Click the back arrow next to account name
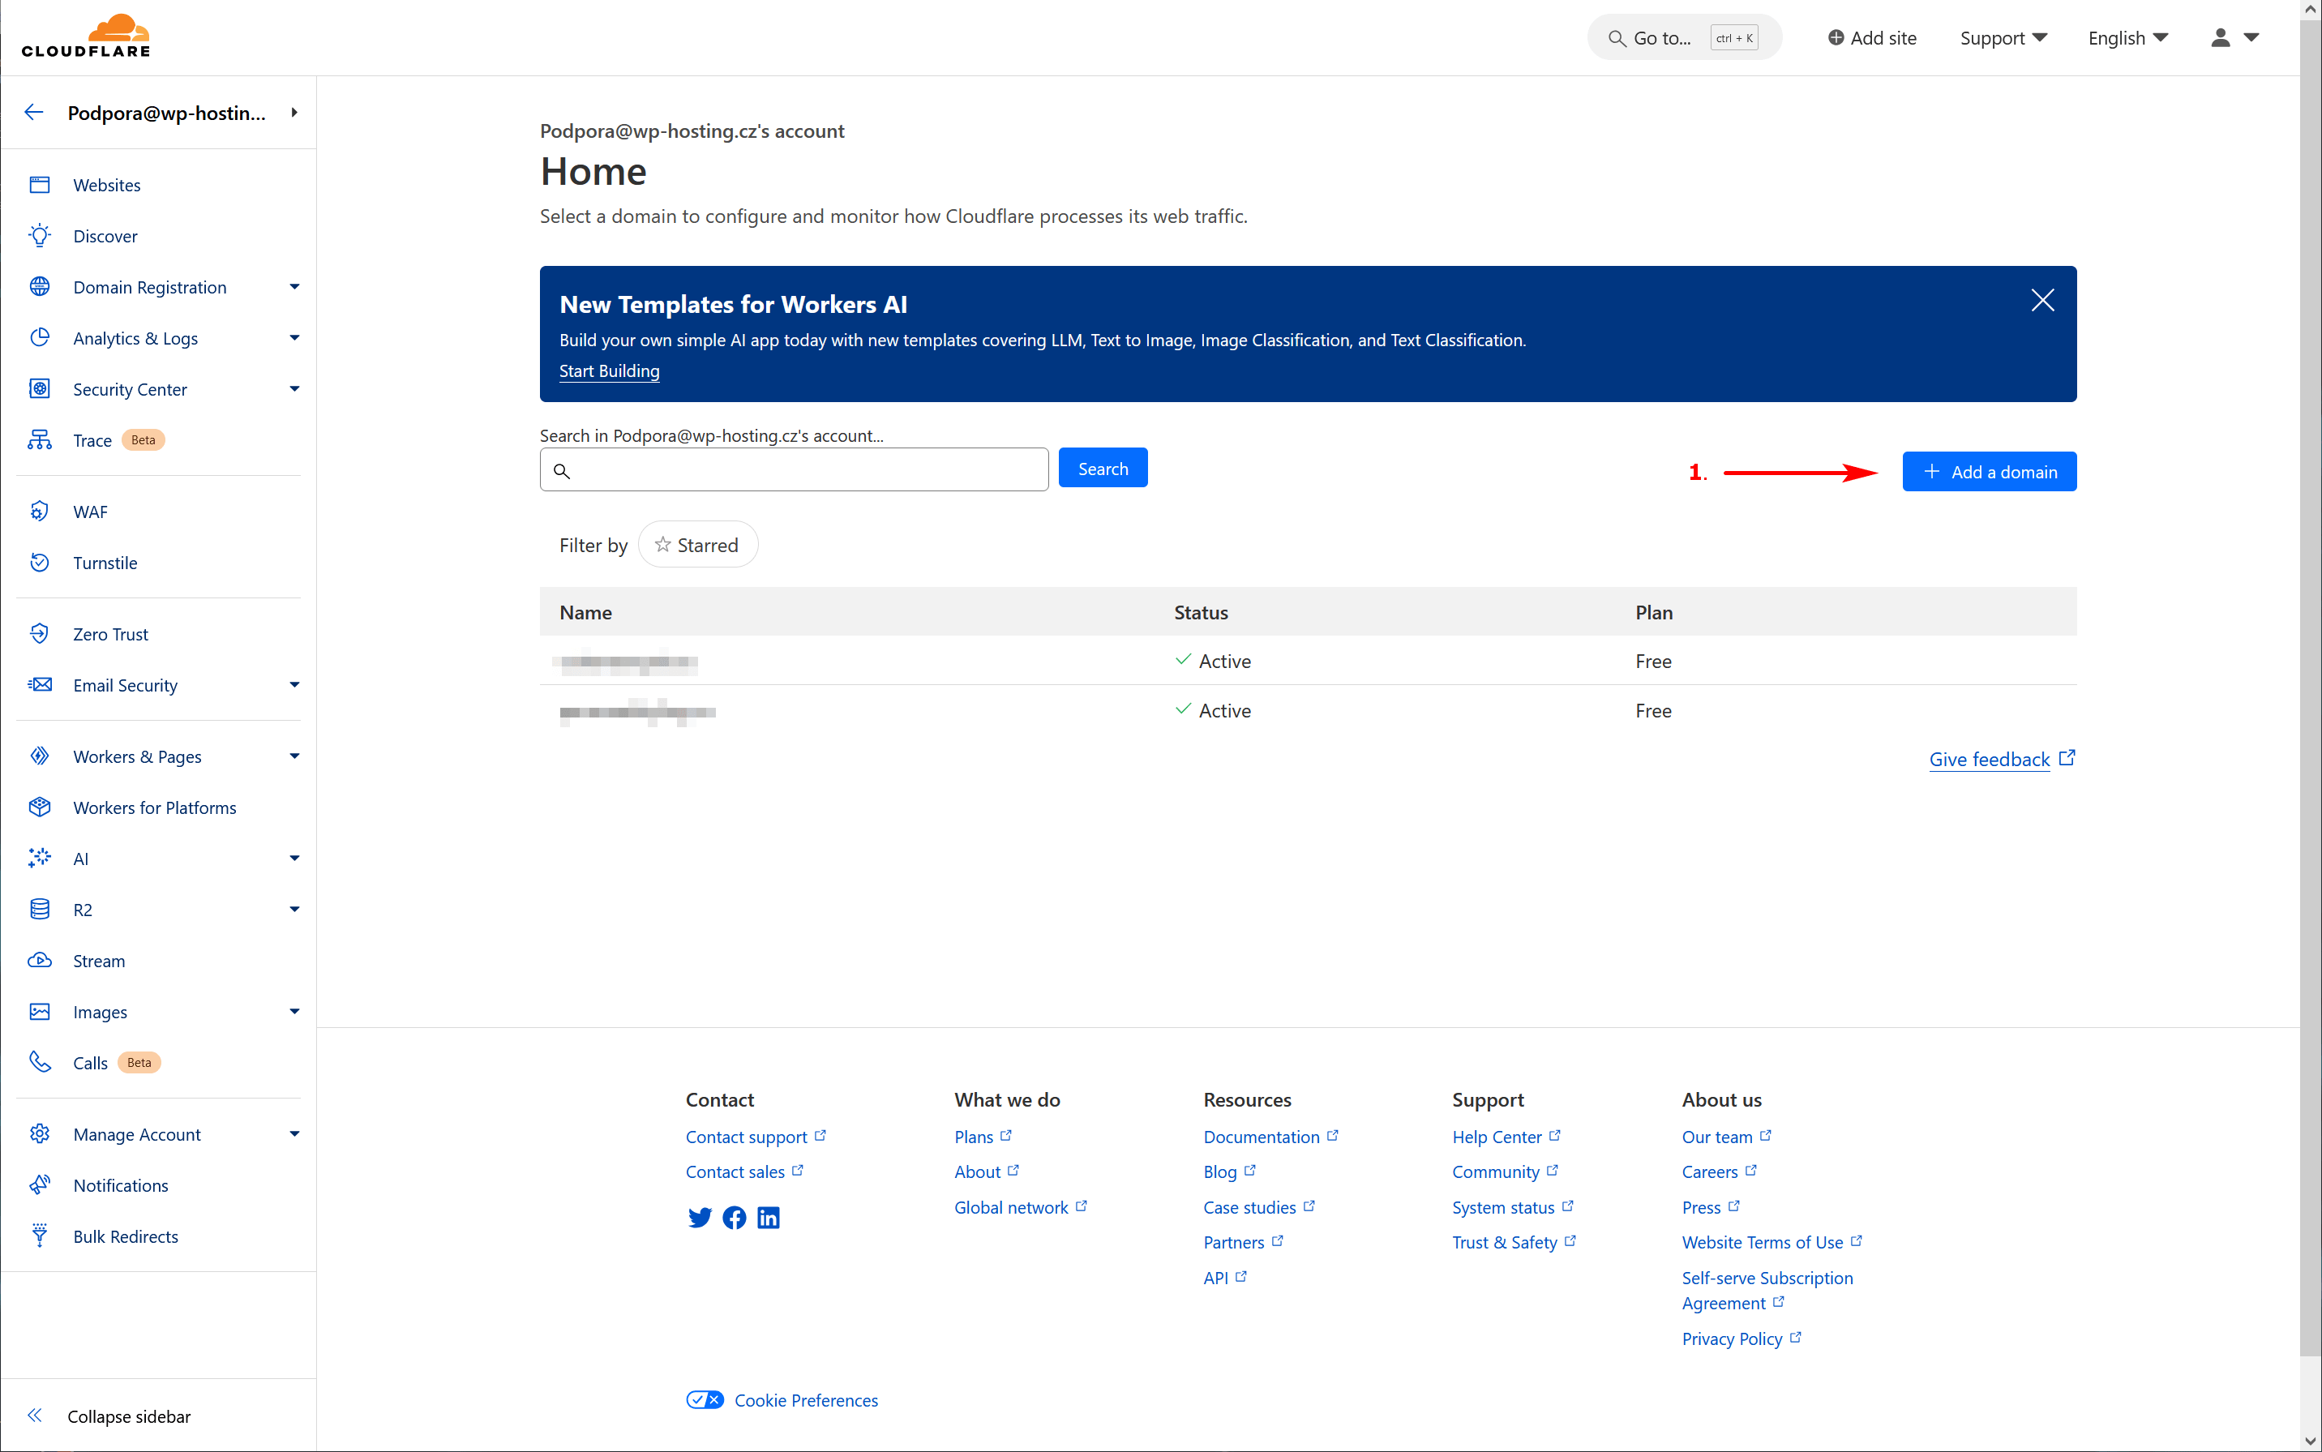This screenshot has width=2322, height=1452. pos(35,113)
